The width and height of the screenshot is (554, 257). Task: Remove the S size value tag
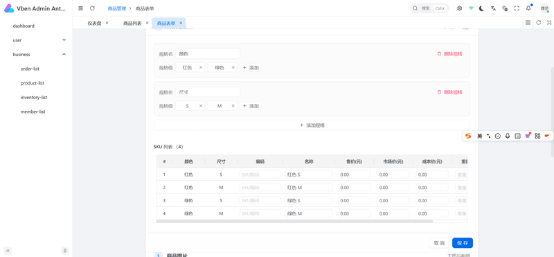click(x=201, y=106)
